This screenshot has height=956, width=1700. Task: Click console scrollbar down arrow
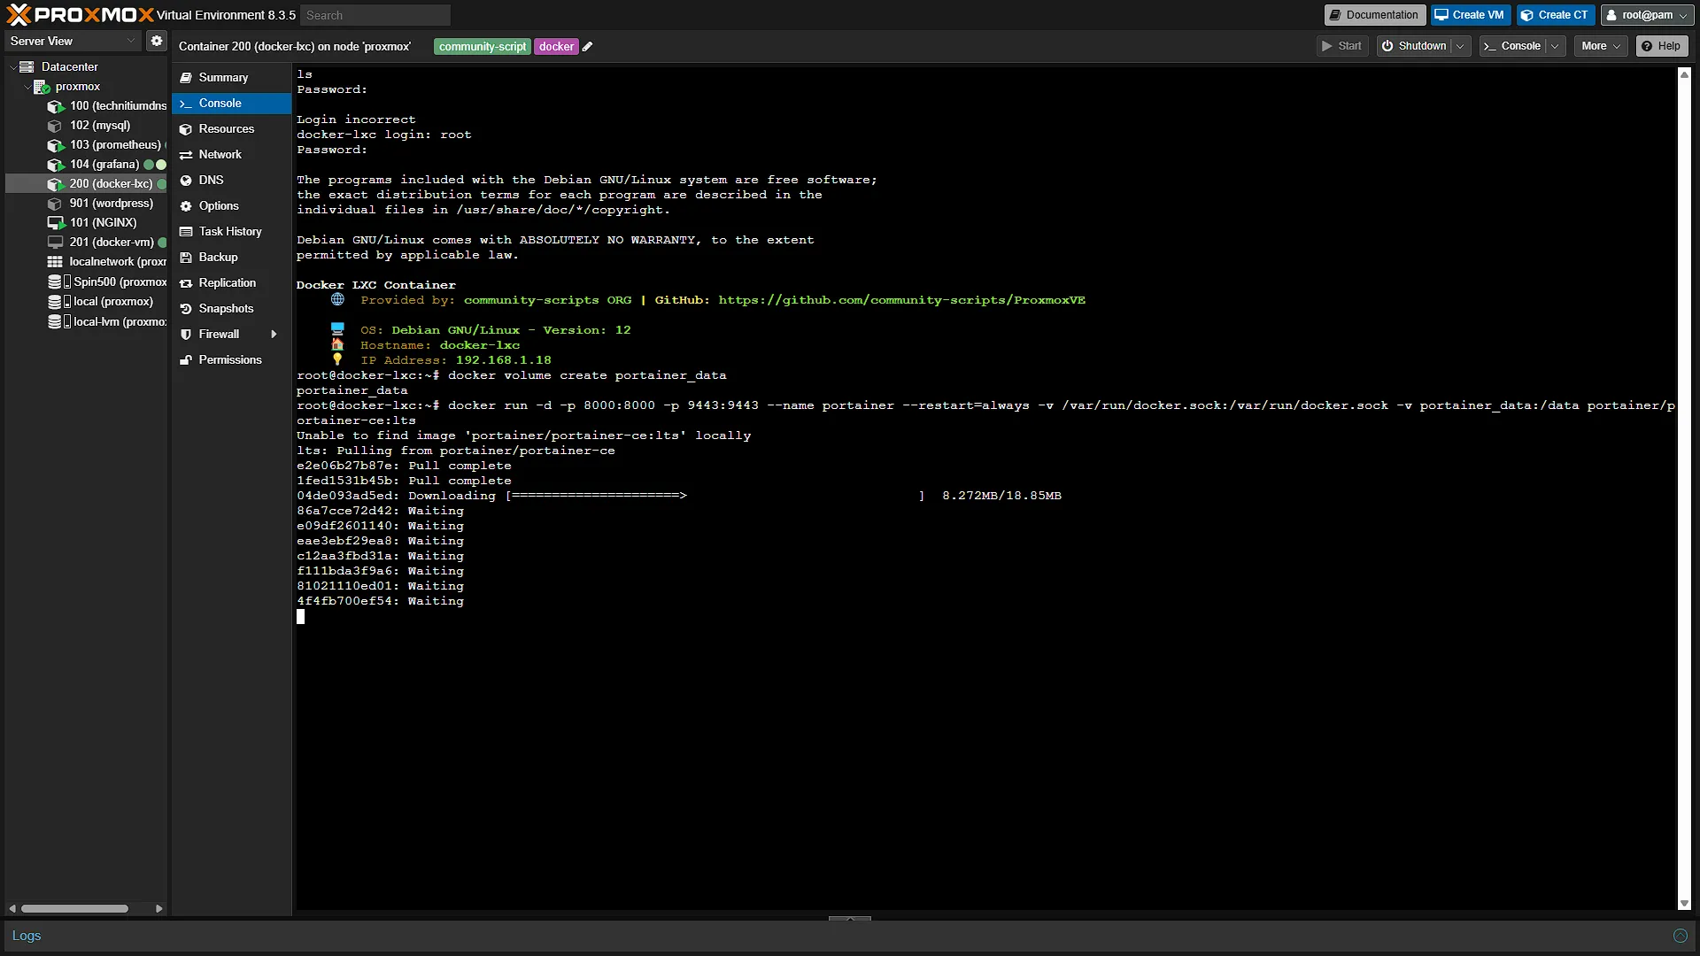point(1684,904)
